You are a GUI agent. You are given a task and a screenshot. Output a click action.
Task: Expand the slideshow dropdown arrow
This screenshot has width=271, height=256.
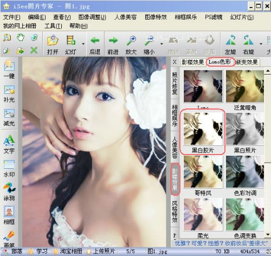83,44
